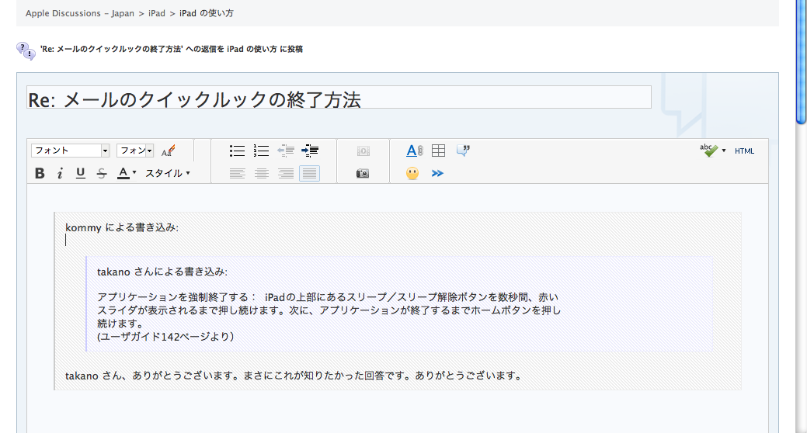Click the quote insert icon
Viewport: 807px width, 433px height.
(x=463, y=151)
